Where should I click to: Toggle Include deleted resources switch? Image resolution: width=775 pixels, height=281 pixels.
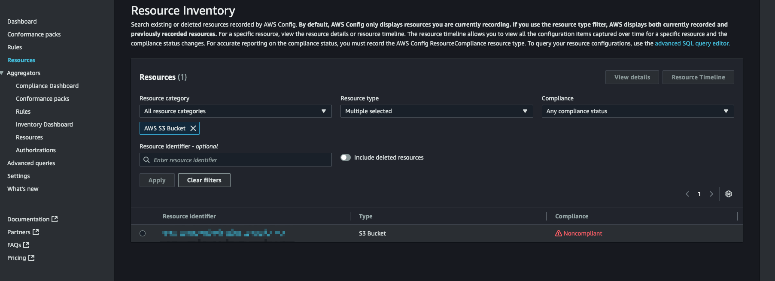[346, 157]
